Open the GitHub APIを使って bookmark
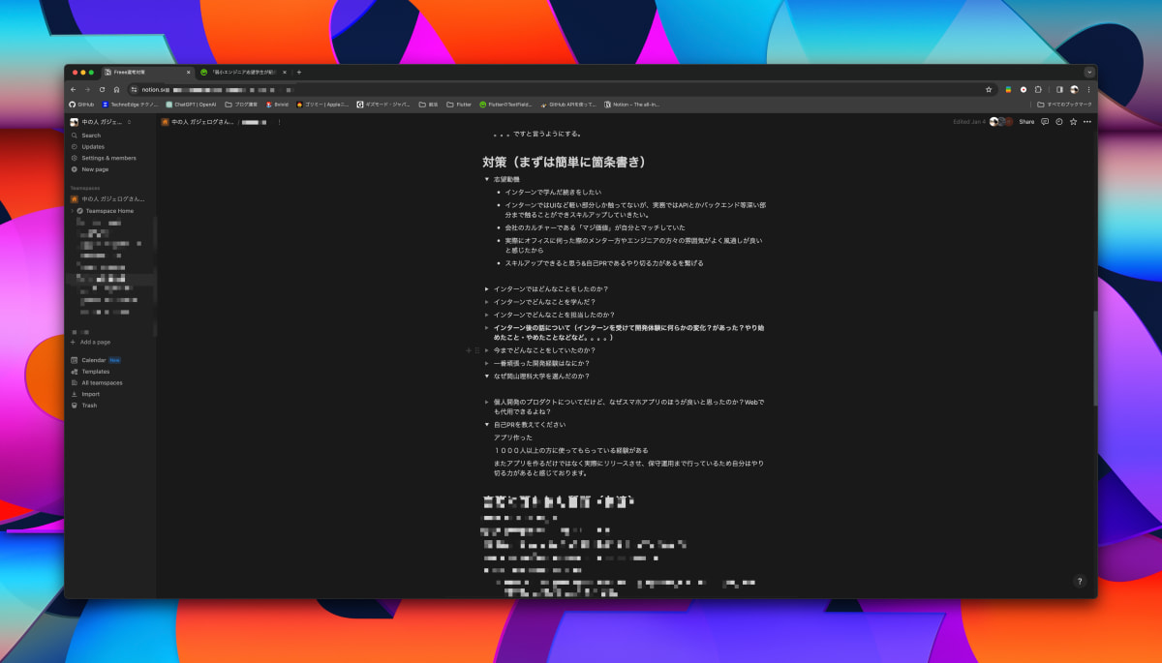Image resolution: width=1162 pixels, height=663 pixels. coord(568,104)
